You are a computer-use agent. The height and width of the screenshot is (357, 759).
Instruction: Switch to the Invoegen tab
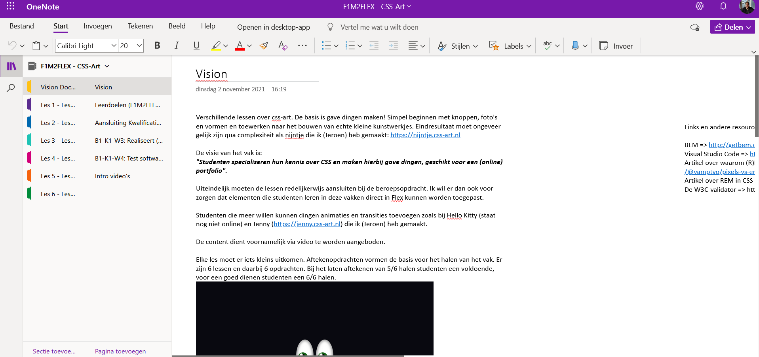tap(98, 26)
